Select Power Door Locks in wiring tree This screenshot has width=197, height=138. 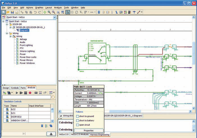click(x=28, y=57)
